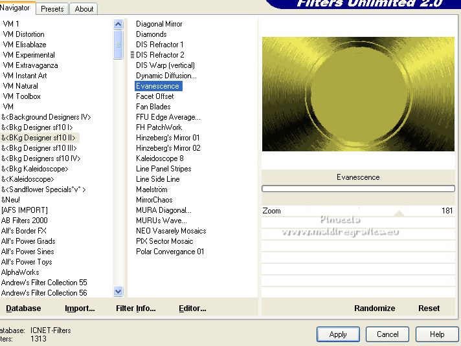This screenshot has width=461, height=346.
Task: Select Alf's Power Grads category
Action: point(28,241)
